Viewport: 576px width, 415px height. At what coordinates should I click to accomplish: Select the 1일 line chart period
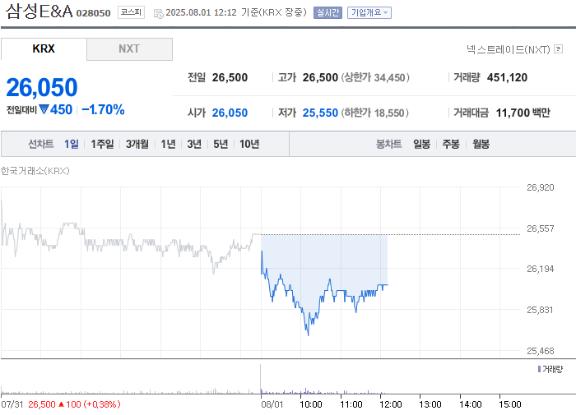point(72,144)
